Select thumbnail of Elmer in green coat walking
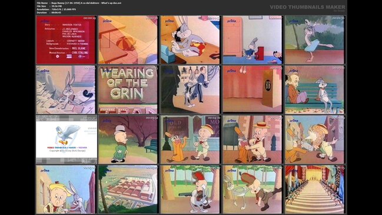 pos(128,140)
